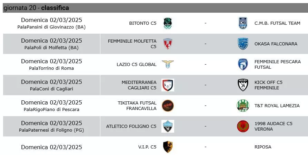This screenshot has height=155, width=308.
Task: Select the Okasa Falconara blue shield logo
Action: pyautogui.click(x=243, y=44)
